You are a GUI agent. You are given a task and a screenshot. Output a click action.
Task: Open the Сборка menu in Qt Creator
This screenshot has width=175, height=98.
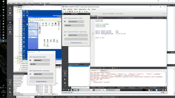click(x=19, y=3)
